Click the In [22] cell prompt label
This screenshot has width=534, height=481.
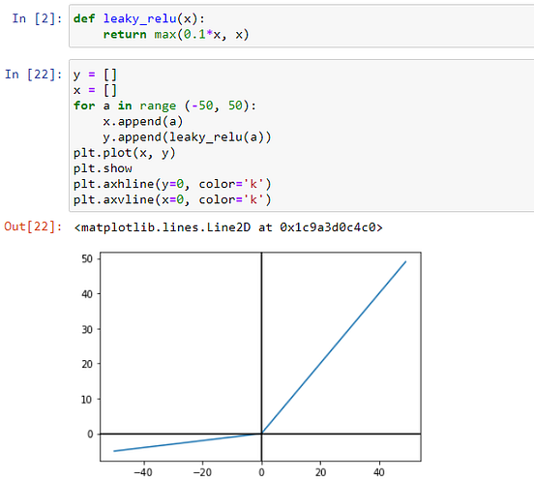33,74
